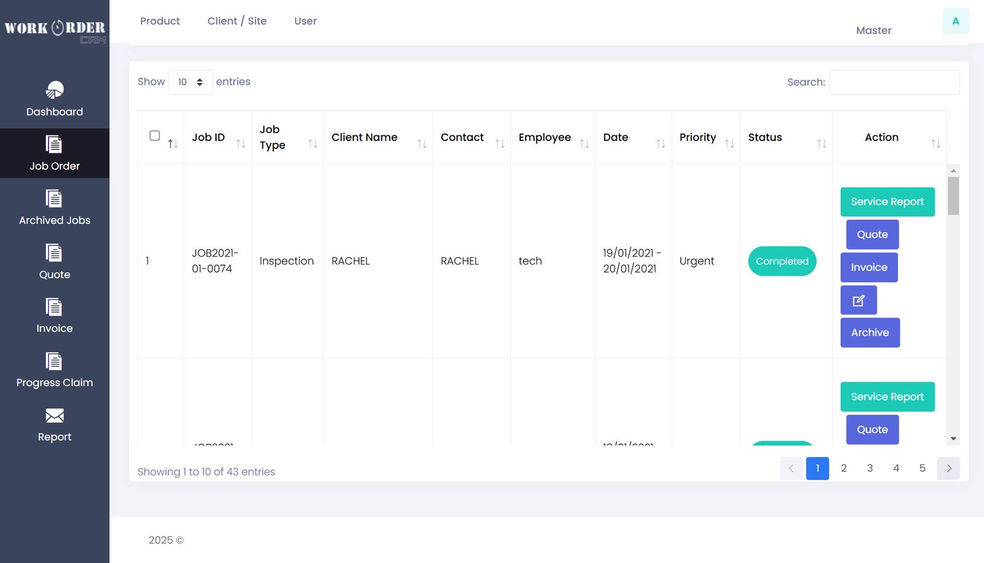Open the show entries count dropdown
Viewport: 984px width, 563px height.
tap(191, 82)
